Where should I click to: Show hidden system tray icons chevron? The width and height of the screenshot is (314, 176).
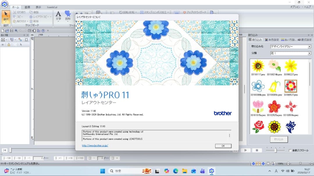pos(270,171)
